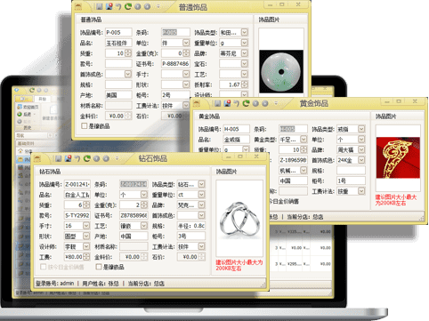Click the 饰品图片 panel header in 黄金饰品 window

(x=385, y=116)
